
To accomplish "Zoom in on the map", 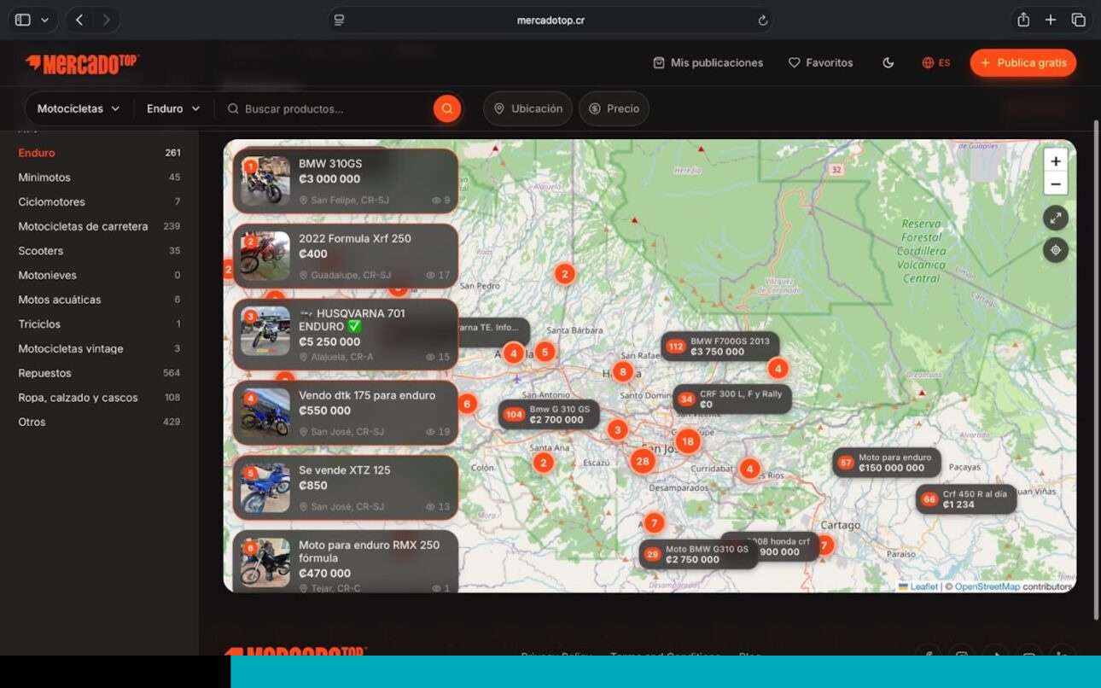I will click(x=1056, y=160).
